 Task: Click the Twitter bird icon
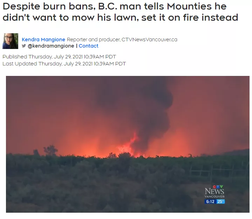[24, 46]
